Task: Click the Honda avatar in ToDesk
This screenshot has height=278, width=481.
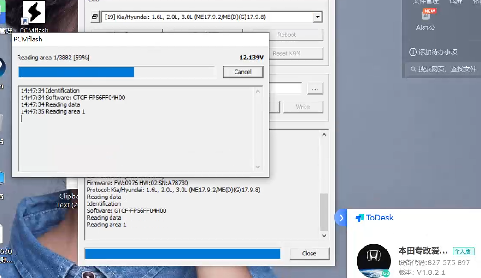Action: coord(374,261)
